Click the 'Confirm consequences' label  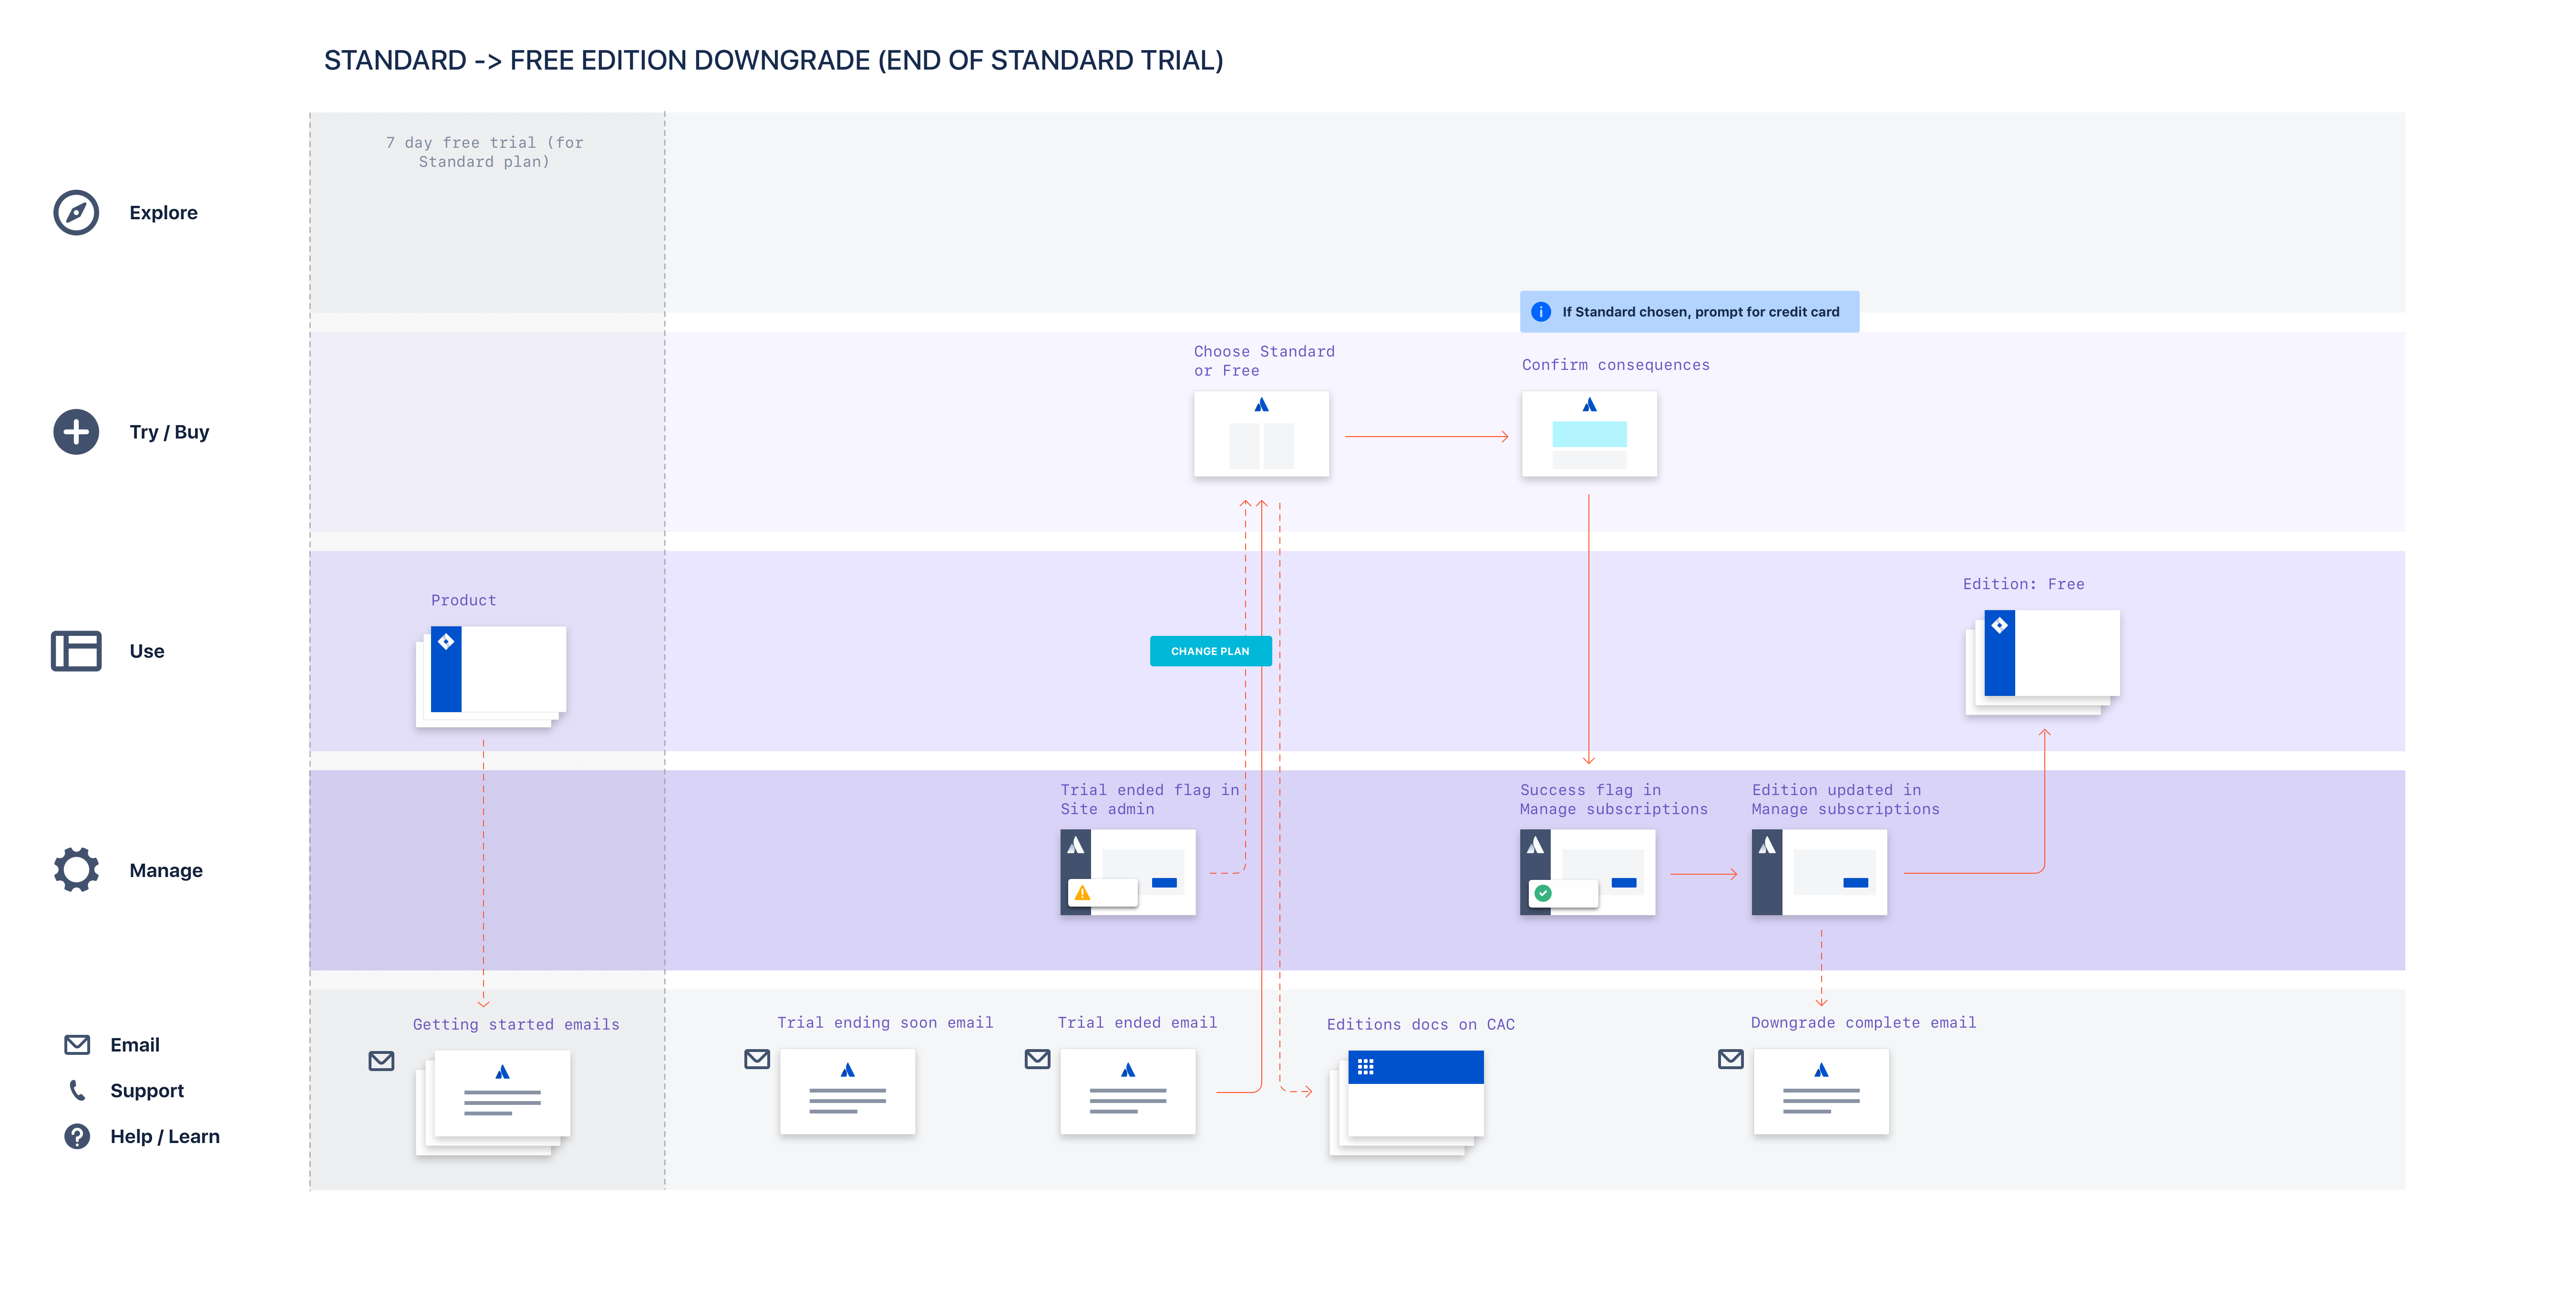tap(1616, 365)
